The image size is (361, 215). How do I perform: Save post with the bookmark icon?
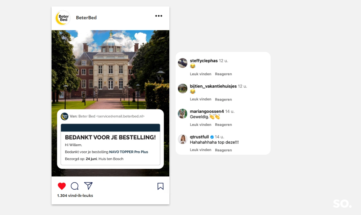tap(160, 186)
